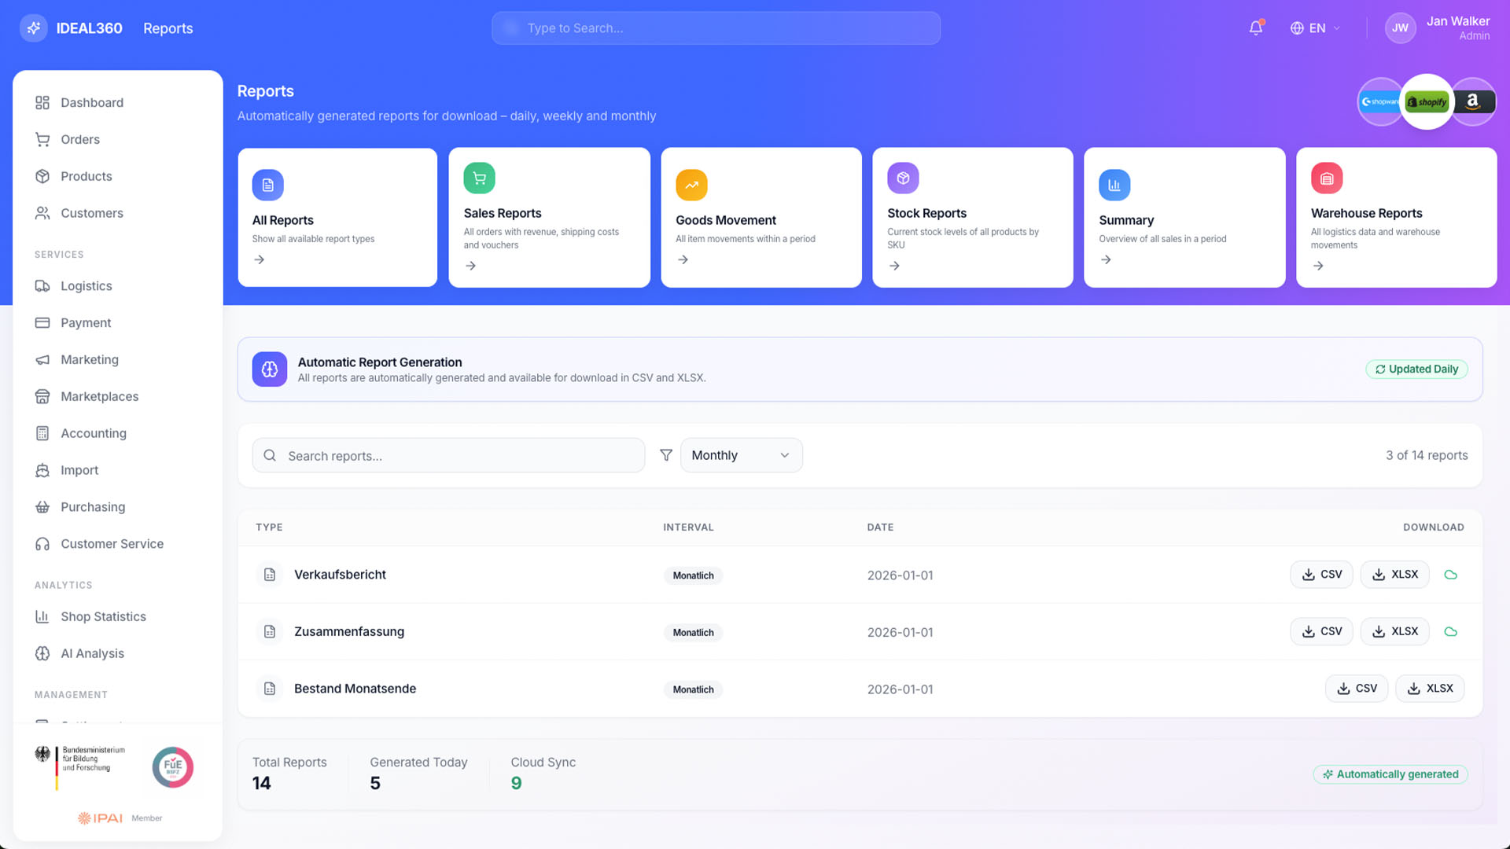Download Verkaufsbericht as CSV
Viewport: 1510px width, 849px height.
pyautogui.click(x=1321, y=575)
